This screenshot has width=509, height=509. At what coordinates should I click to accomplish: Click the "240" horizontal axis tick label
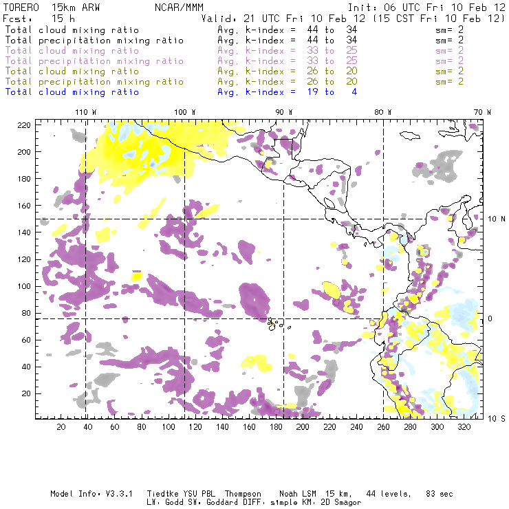356,427
